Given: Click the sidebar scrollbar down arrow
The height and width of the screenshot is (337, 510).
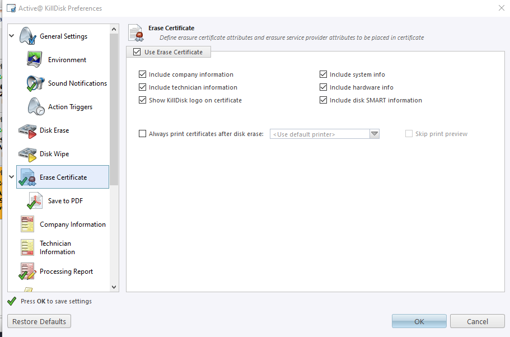Looking at the screenshot, I should (x=114, y=287).
